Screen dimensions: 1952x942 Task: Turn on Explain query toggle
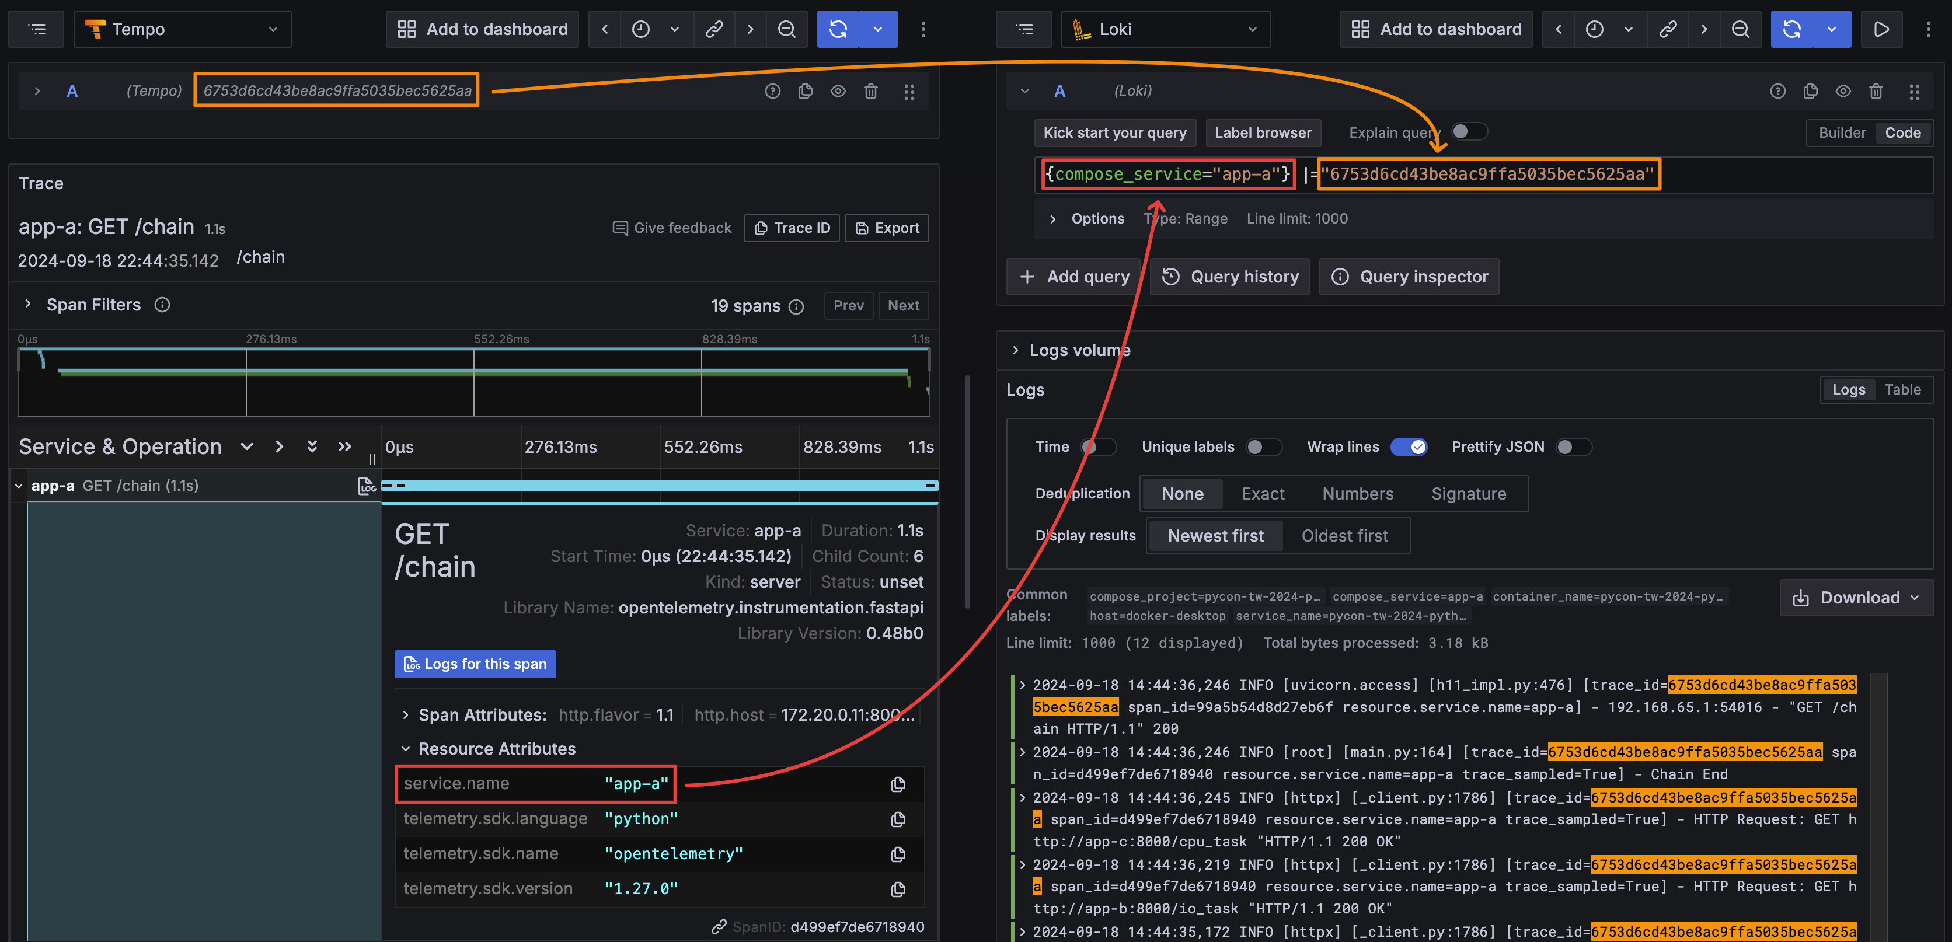pyautogui.click(x=1469, y=132)
